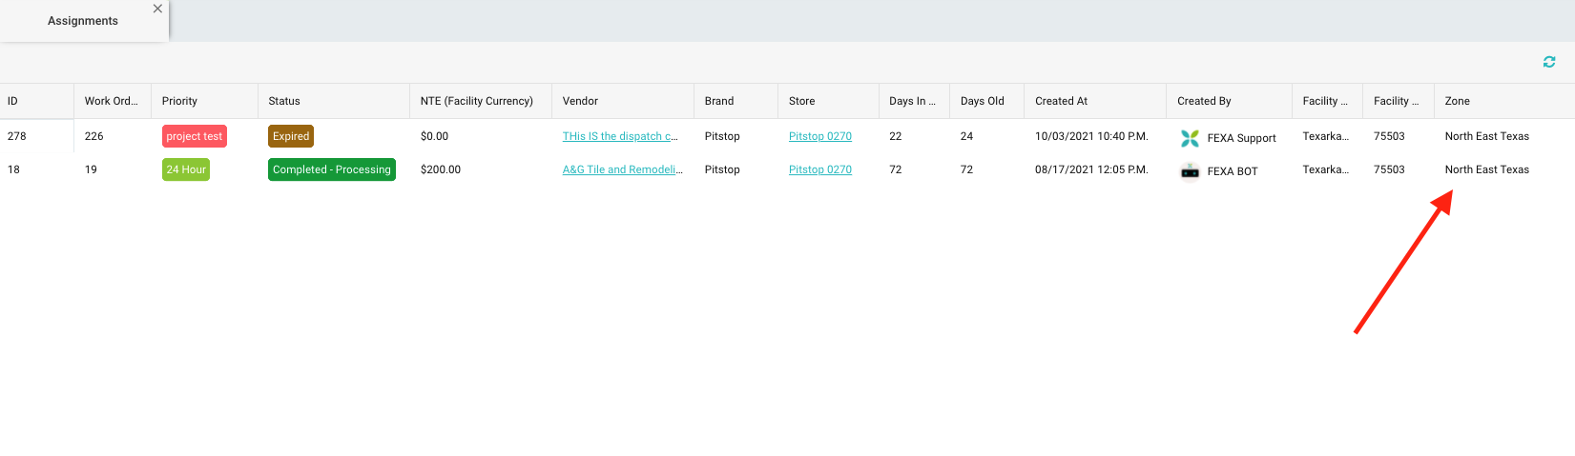Click the green '24 Hour' priority badge
The image size is (1575, 456).
pyautogui.click(x=186, y=169)
